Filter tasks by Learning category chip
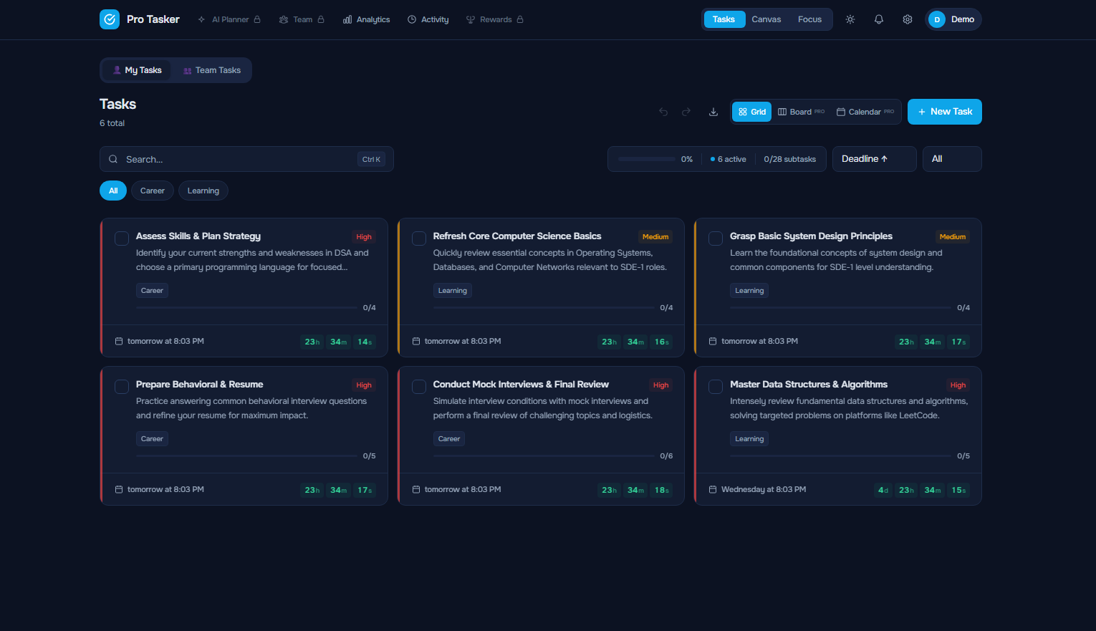 [203, 191]
